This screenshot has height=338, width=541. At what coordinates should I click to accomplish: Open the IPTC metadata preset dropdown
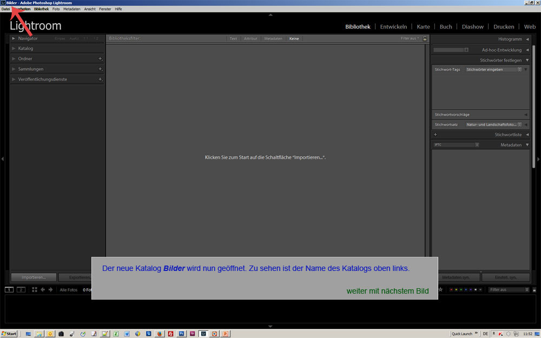456,145
